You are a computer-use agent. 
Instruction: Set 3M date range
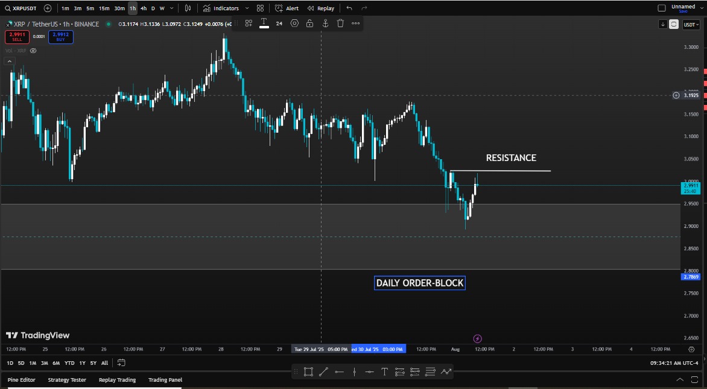(x=44, y=363)
